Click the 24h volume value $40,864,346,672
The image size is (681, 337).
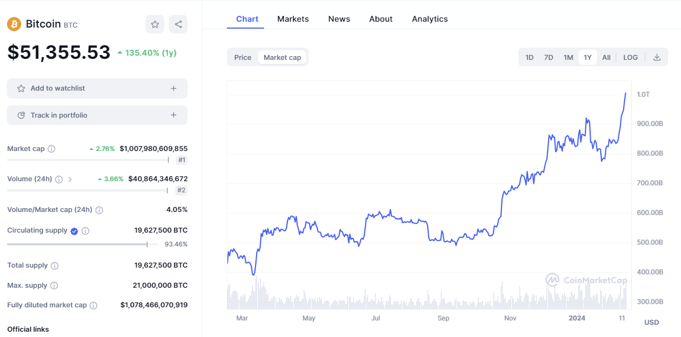158,179
